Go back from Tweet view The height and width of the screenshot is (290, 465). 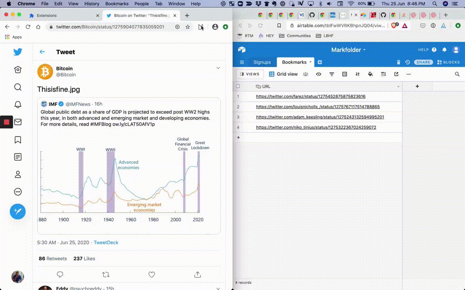pos(42,52)
